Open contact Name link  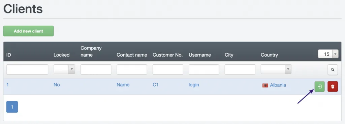click(x=123, y=85)
